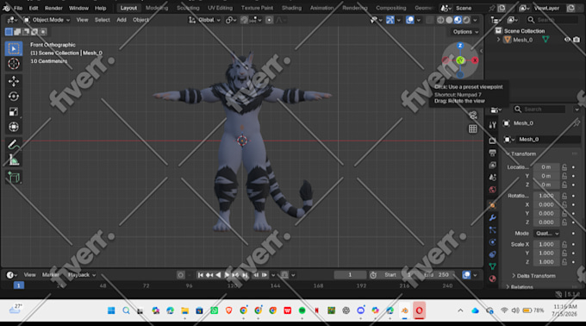Switch to the Modeling workspace tab
The width and height of the screenshot is (586, 326).
coord(157,8)
